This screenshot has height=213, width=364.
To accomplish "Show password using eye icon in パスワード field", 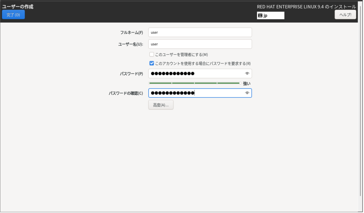I will coord(247,74).
